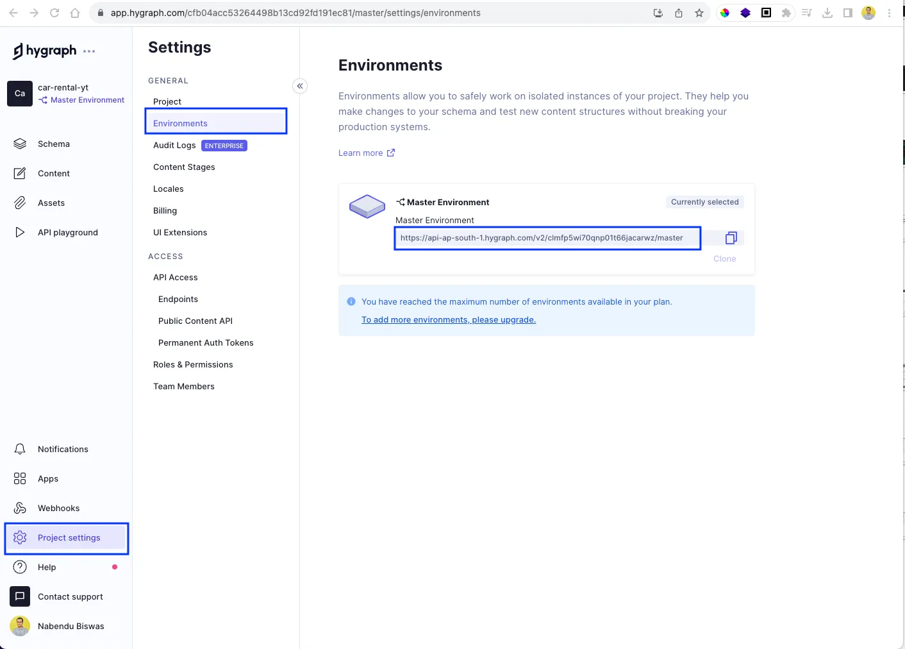The height and width of the screenshot is (649, 905).
Task: Click the Apps grid icon
Action: [20, 478]
